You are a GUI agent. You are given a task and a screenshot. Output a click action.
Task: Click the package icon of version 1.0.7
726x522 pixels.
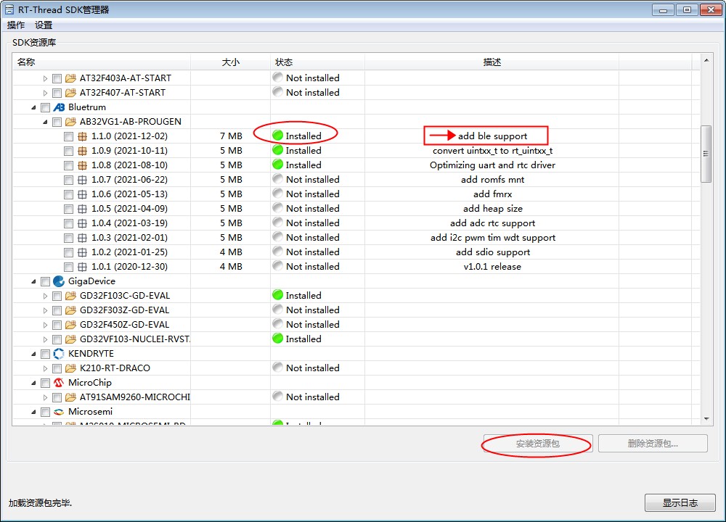(82, 180)
